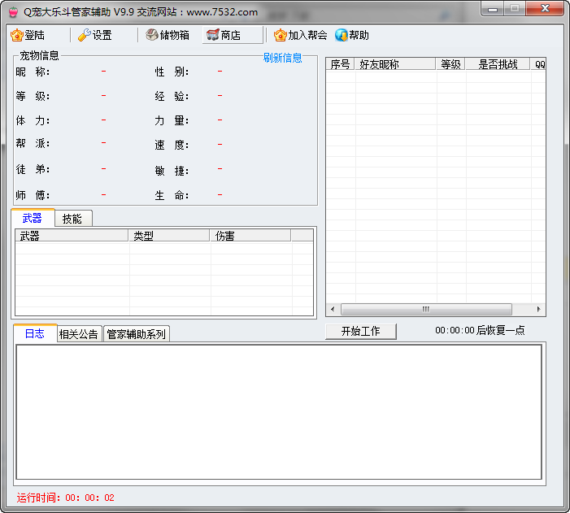Click the QQ column header

tap(538, 64)
